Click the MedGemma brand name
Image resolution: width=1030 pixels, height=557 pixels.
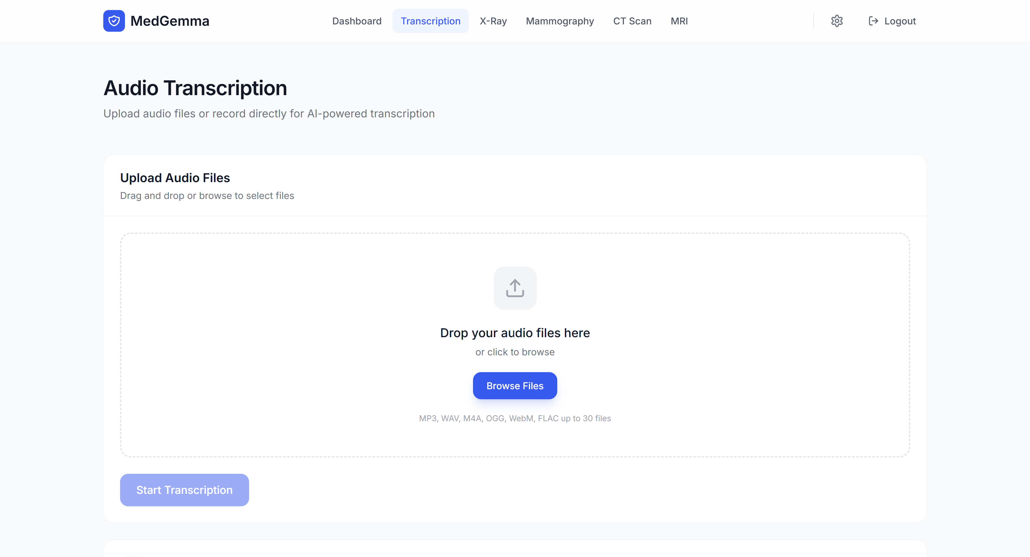tap(169, 21)
